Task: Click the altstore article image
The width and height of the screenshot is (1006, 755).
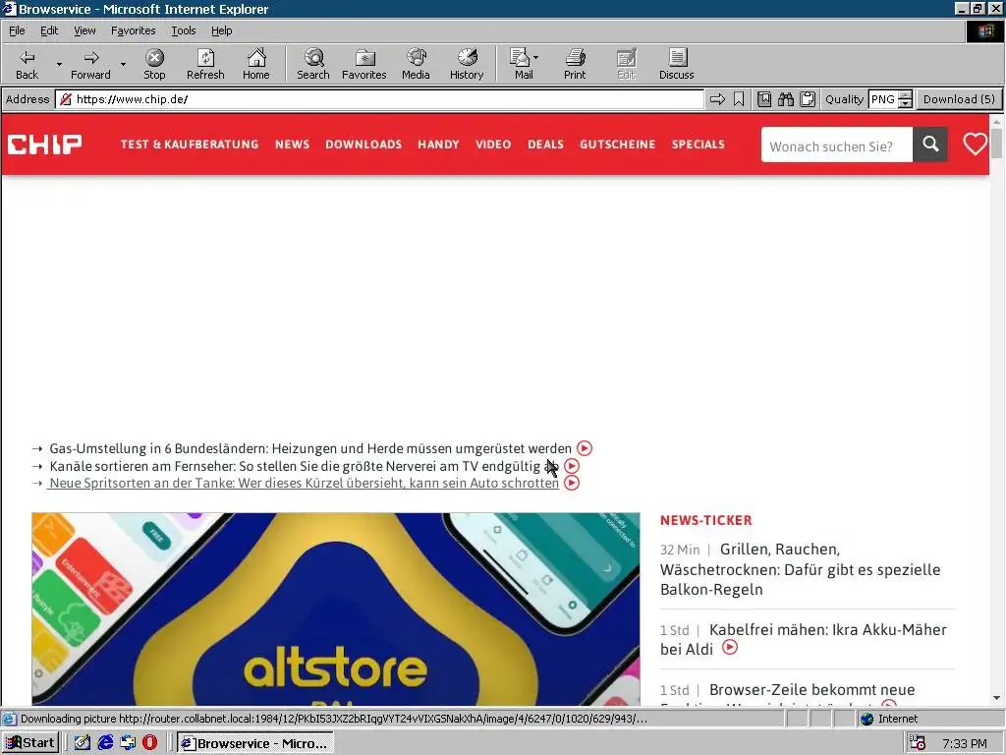Action: pos(336,609)
